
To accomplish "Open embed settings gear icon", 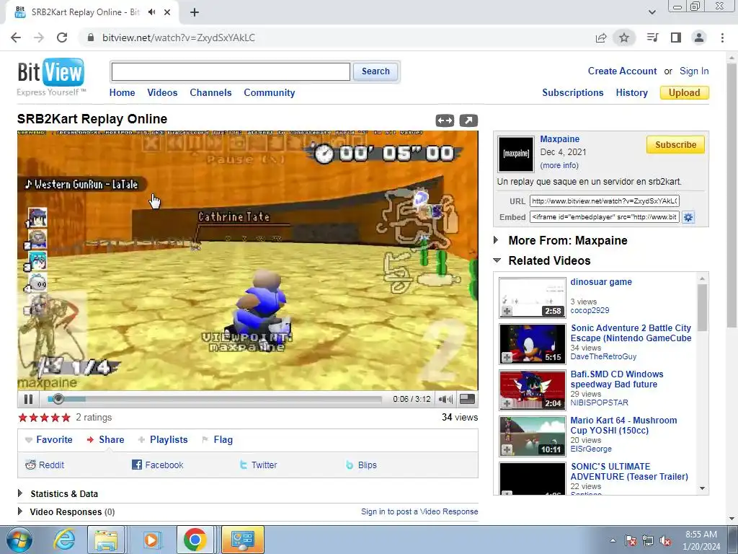I will coord(688,217).
